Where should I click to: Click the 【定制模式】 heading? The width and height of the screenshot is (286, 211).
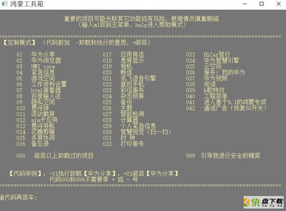[19, 42]
